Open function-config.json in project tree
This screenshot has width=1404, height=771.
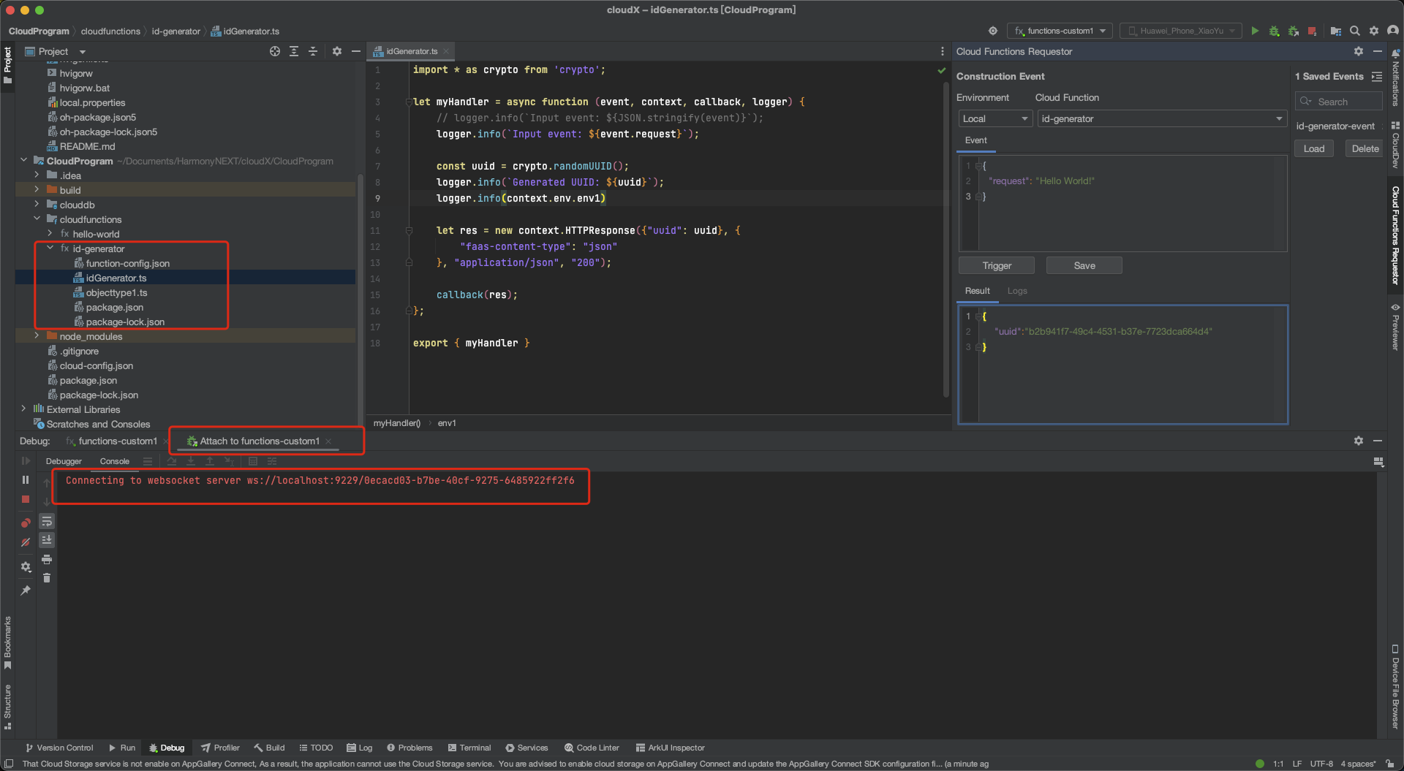pos(127,263)
